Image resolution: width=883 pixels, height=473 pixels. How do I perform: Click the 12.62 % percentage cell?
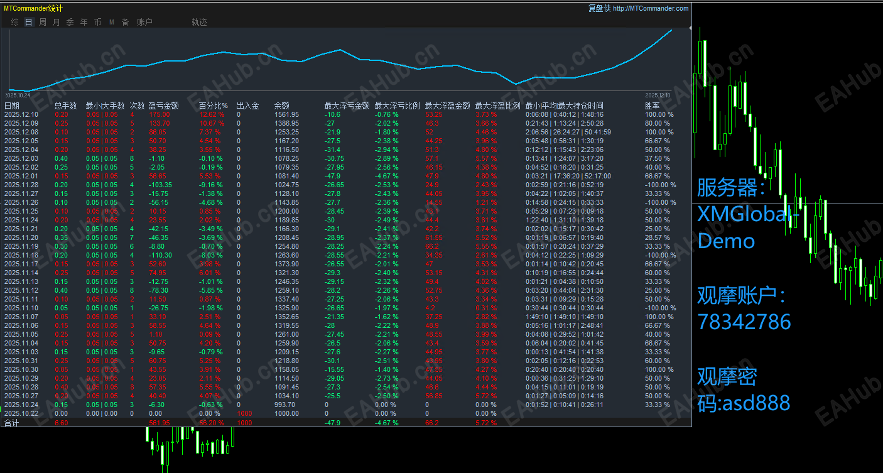[212, 114]
